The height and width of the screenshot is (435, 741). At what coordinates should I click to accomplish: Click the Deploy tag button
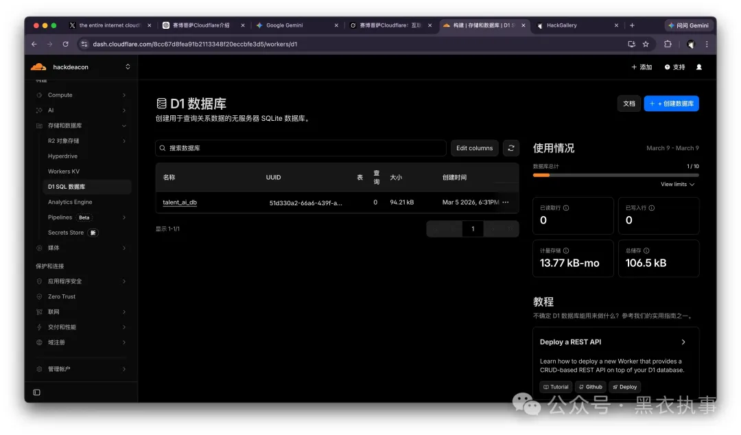[625, 387]
